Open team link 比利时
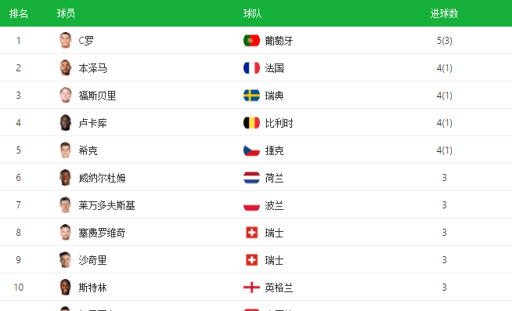 point(279,123)
